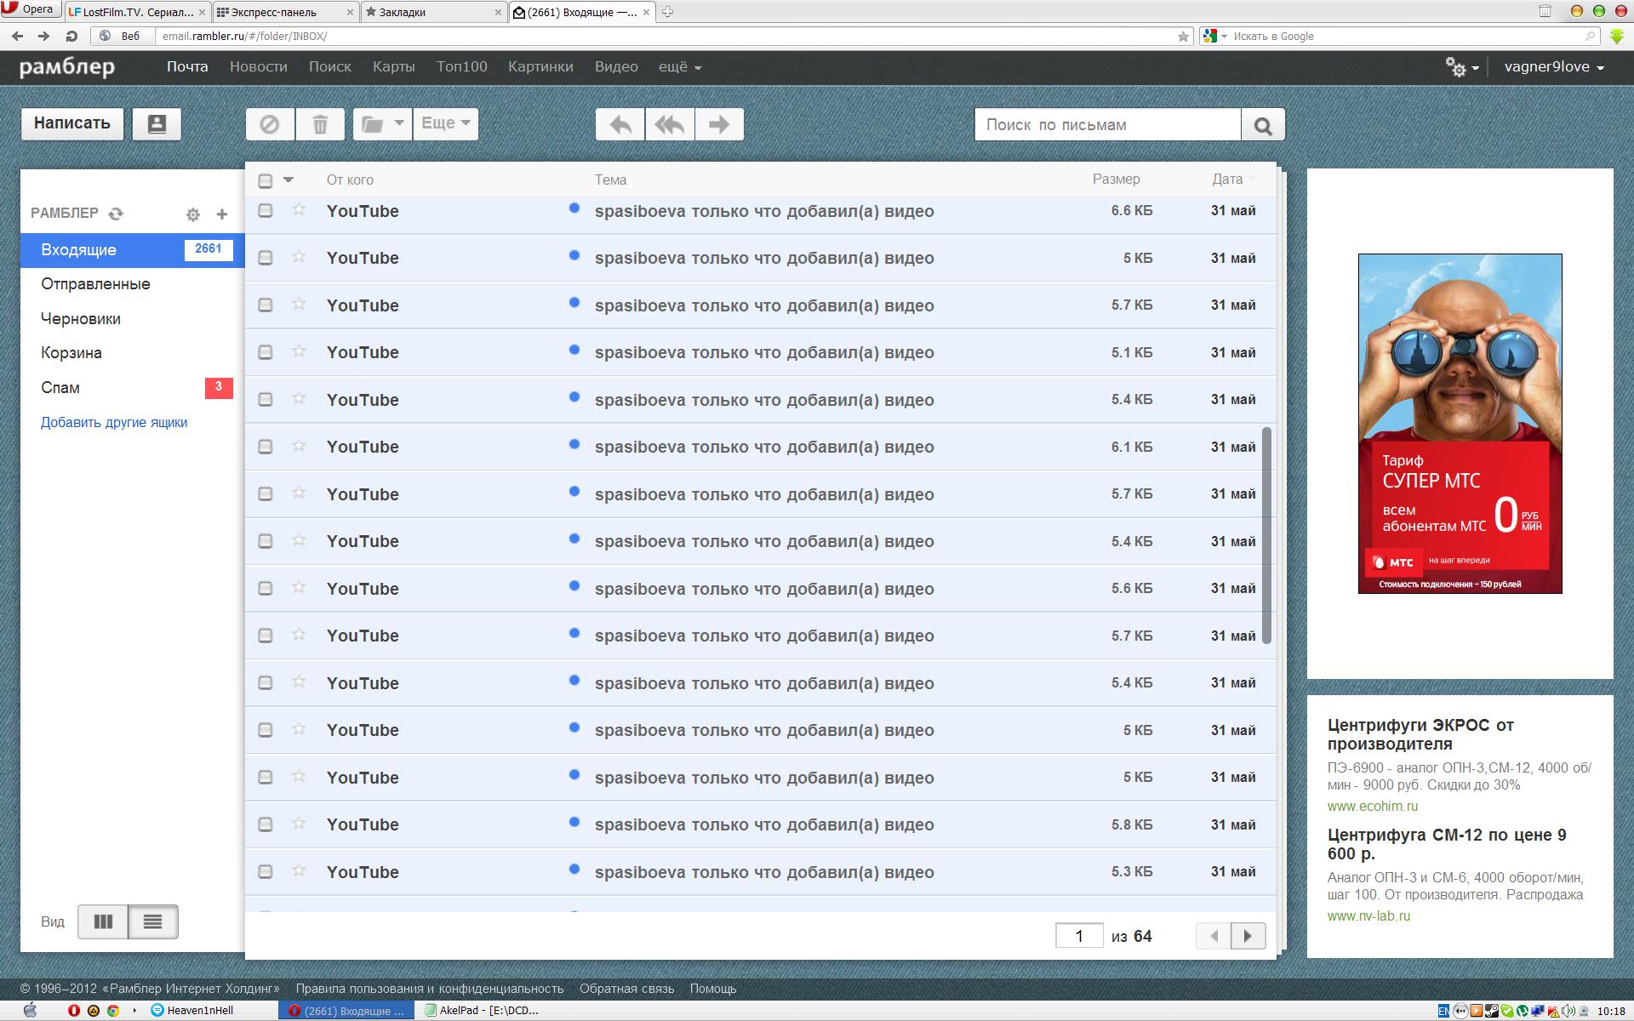Click the reply arrow icon

(620, 124)
